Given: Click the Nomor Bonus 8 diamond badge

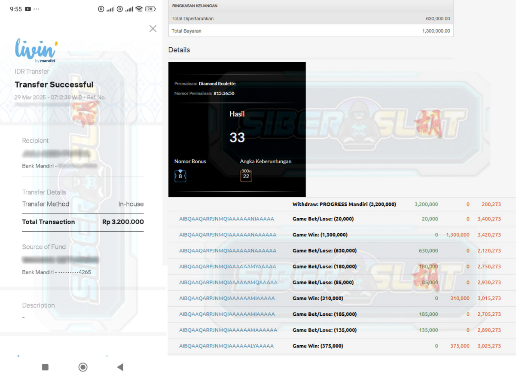Looking at the screenshot, I should pos(180,176).
